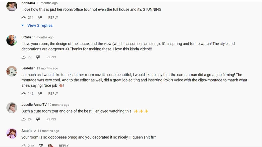Thumbs up Lizara's comment

pyautogui.click(x=24, y=57)
